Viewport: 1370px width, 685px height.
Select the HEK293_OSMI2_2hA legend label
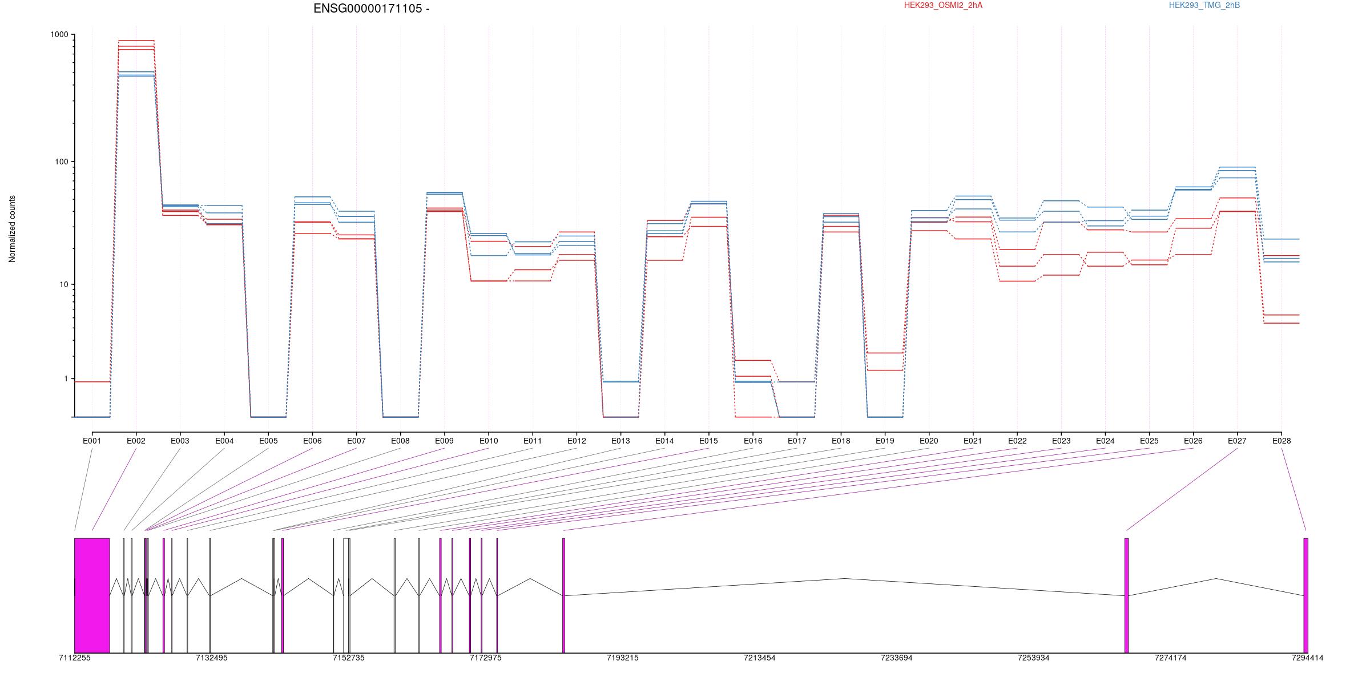pyautogui.click(x=943, y=5)
